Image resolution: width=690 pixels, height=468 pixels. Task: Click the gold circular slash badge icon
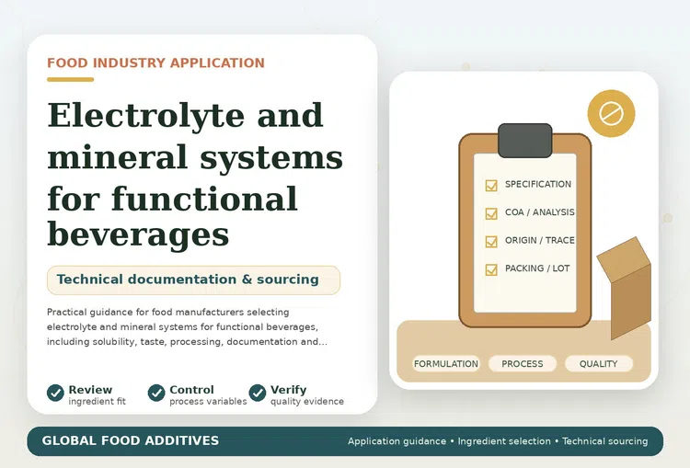[x=611, y=113]
